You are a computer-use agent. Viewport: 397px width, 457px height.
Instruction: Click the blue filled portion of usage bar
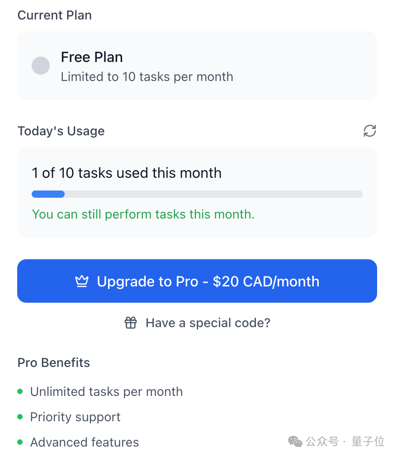tap(48, 194)
